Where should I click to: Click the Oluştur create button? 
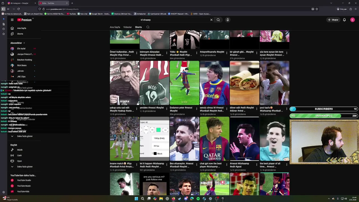click(333, 20)
